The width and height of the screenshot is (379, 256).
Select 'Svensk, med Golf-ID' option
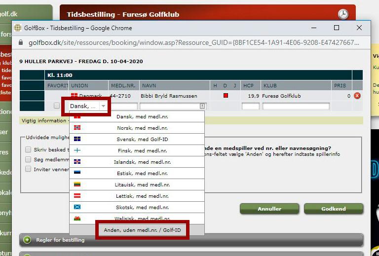point(137,139)
